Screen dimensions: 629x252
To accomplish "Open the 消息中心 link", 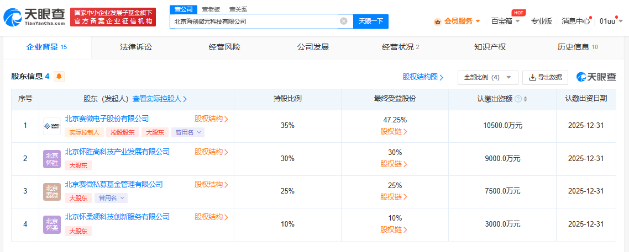I will [575, 21].
